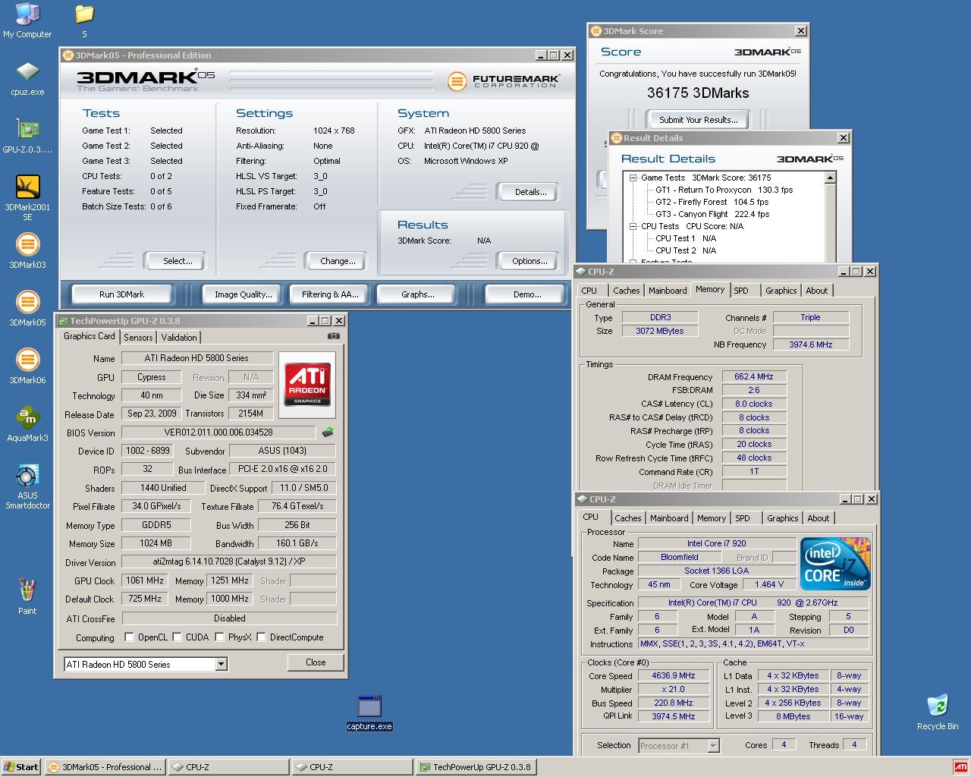The image size is (971, 777).
Task: Click the Windows Start button
Action: 20,766
